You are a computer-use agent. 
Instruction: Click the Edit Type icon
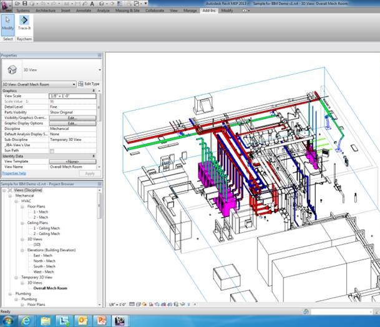point(80,84)
